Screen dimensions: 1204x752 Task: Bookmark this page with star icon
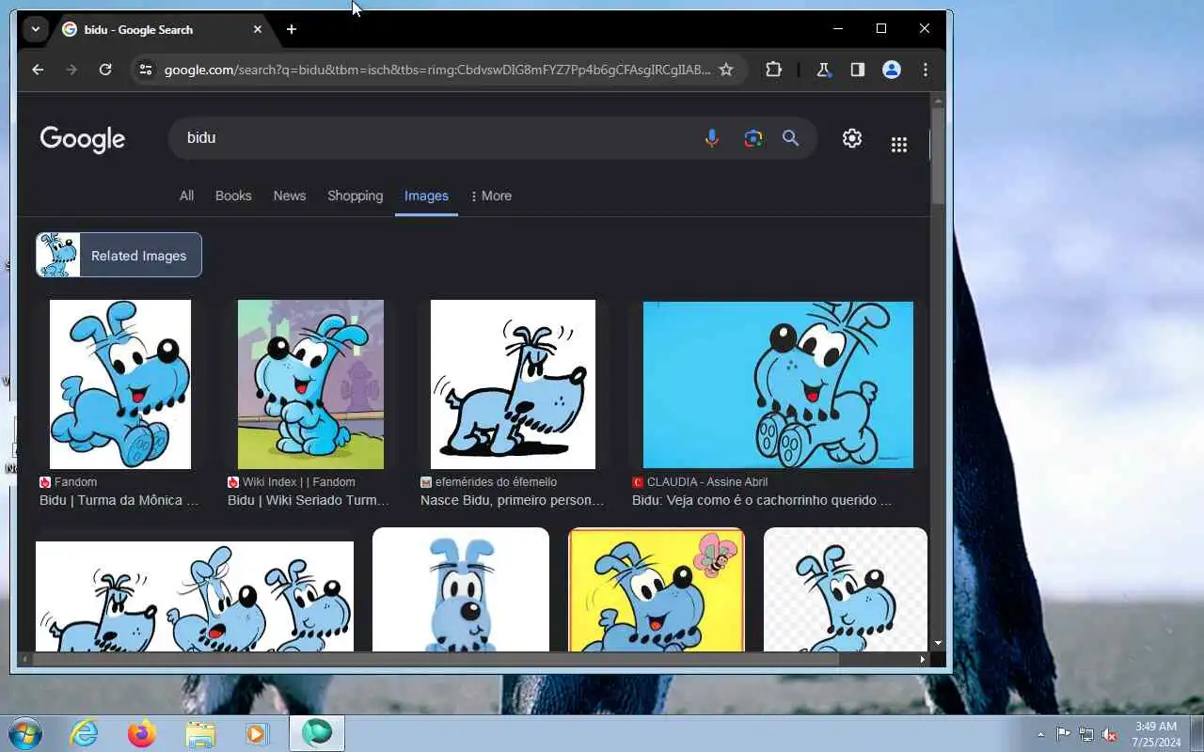click(726, 70)
